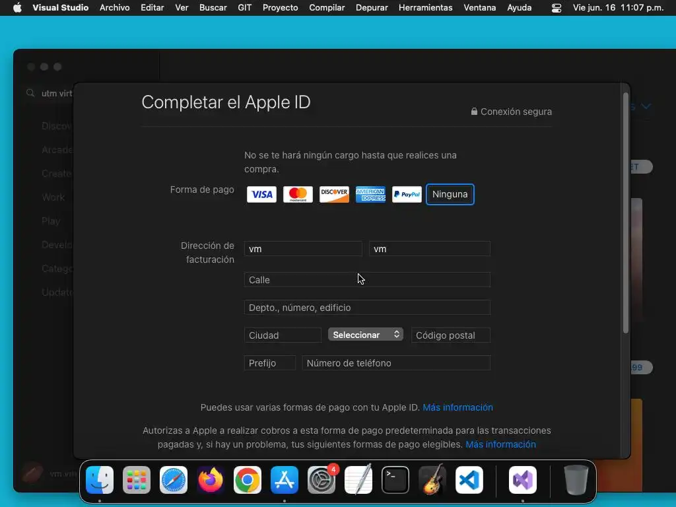Open the Ventana menu
This screenshot has height=507, width=676.
click(479, 8)
